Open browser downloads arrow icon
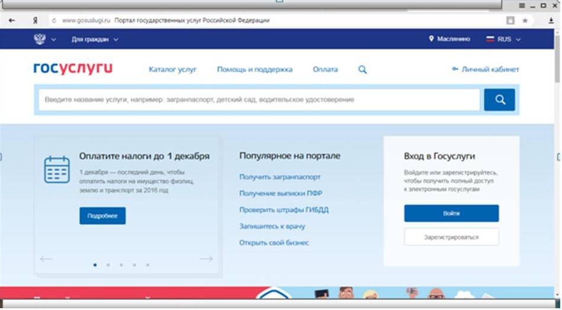This screenshot has height=310, width=562. click(x=551, y=20)
